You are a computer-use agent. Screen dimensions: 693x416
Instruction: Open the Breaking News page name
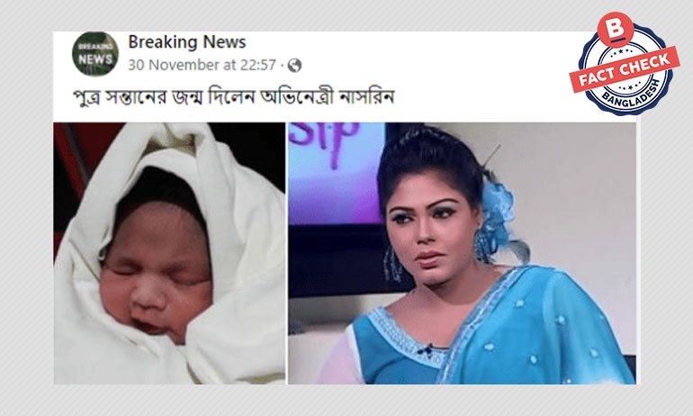(187, 42)
